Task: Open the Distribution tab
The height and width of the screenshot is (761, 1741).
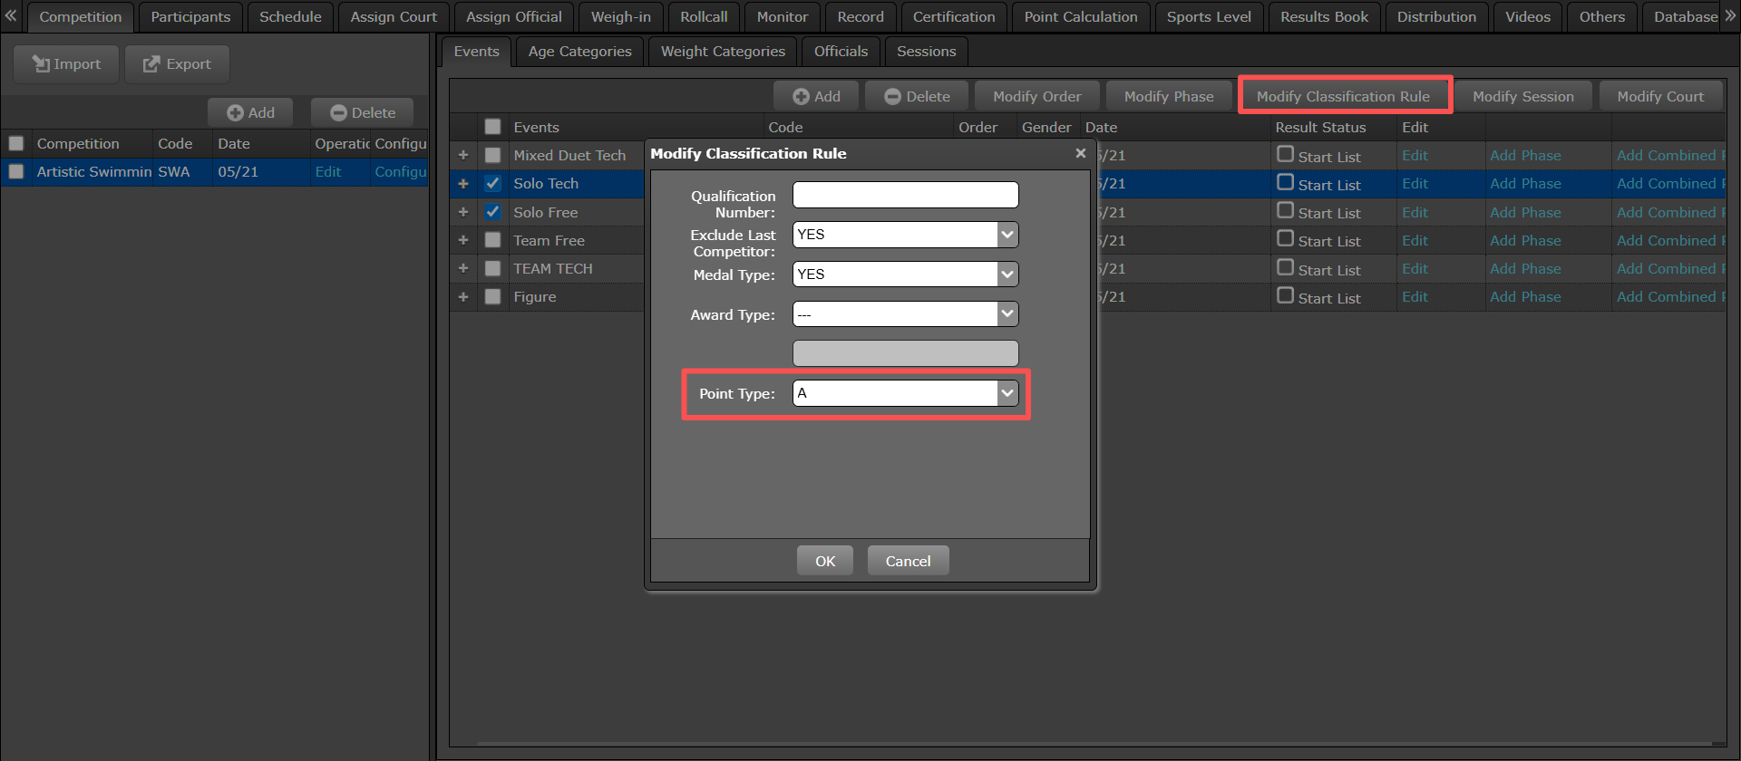Action: 1436,17
